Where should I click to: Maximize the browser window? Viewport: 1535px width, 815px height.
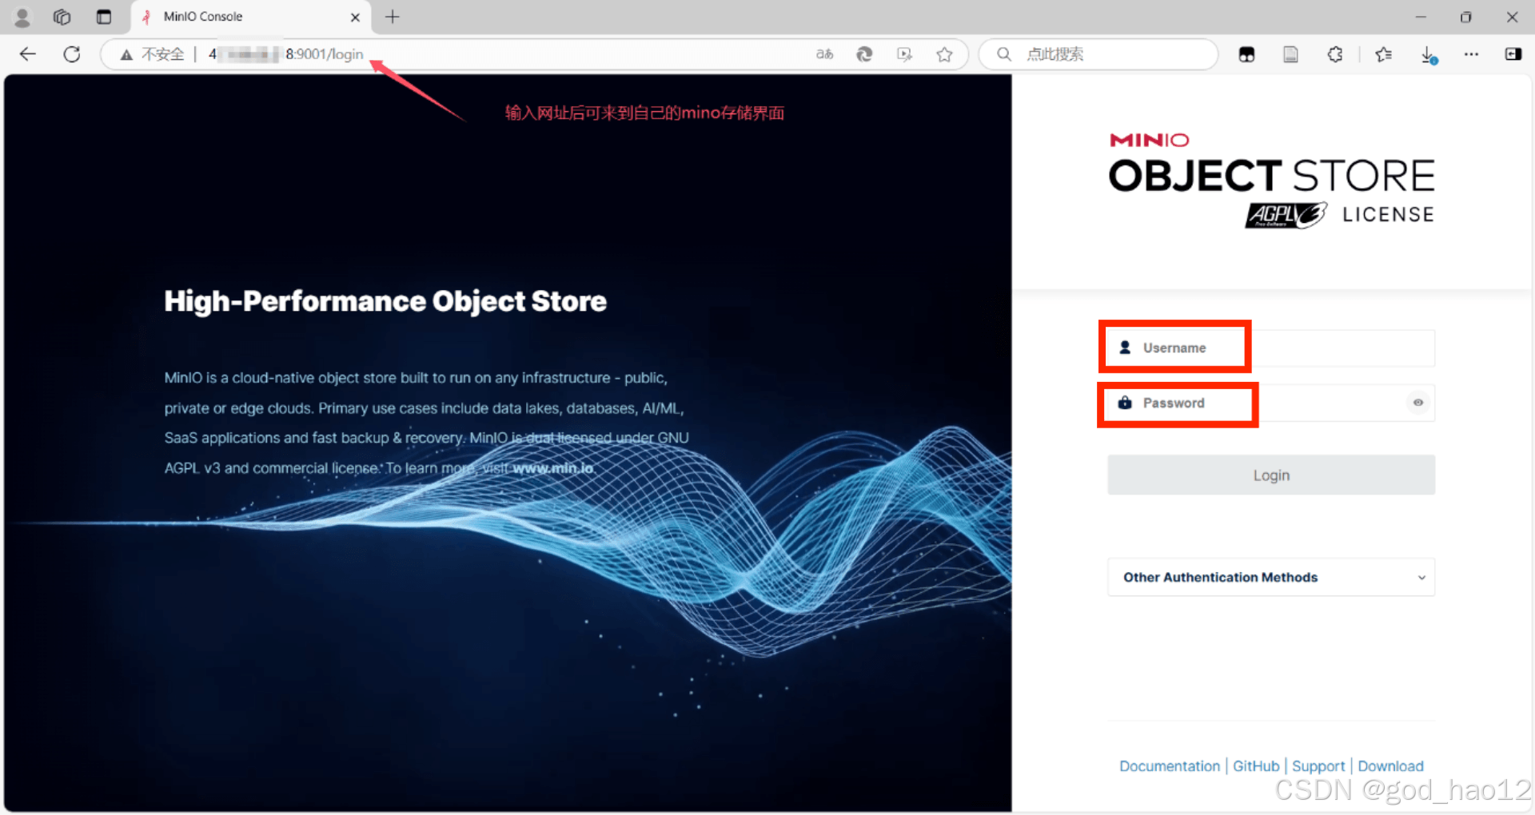pos(1465,17)
